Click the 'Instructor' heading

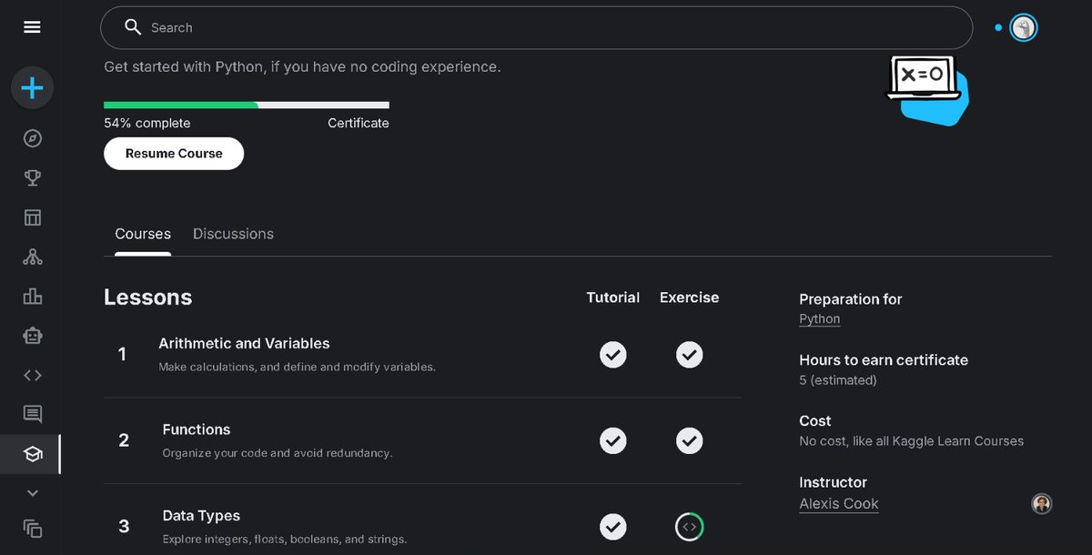pos(833,482)
